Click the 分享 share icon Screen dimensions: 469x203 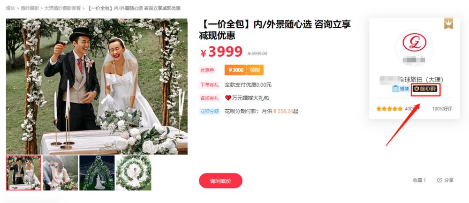tap(439, 180)
